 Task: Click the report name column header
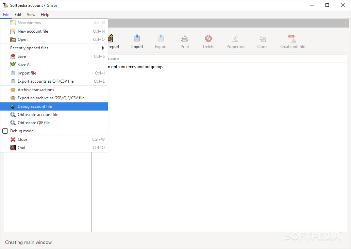(x=228, y=59)
